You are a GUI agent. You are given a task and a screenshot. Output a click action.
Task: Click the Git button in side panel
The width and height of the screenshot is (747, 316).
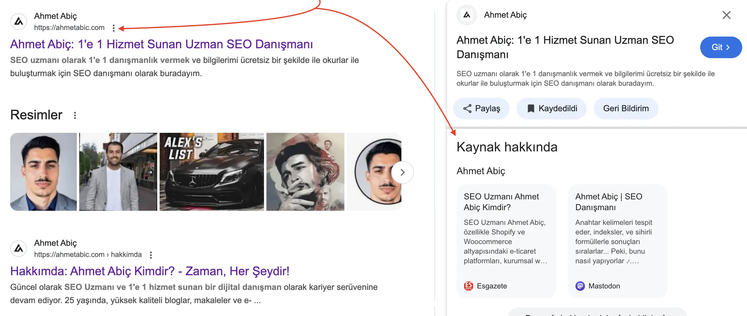click(x=721, y=47)
